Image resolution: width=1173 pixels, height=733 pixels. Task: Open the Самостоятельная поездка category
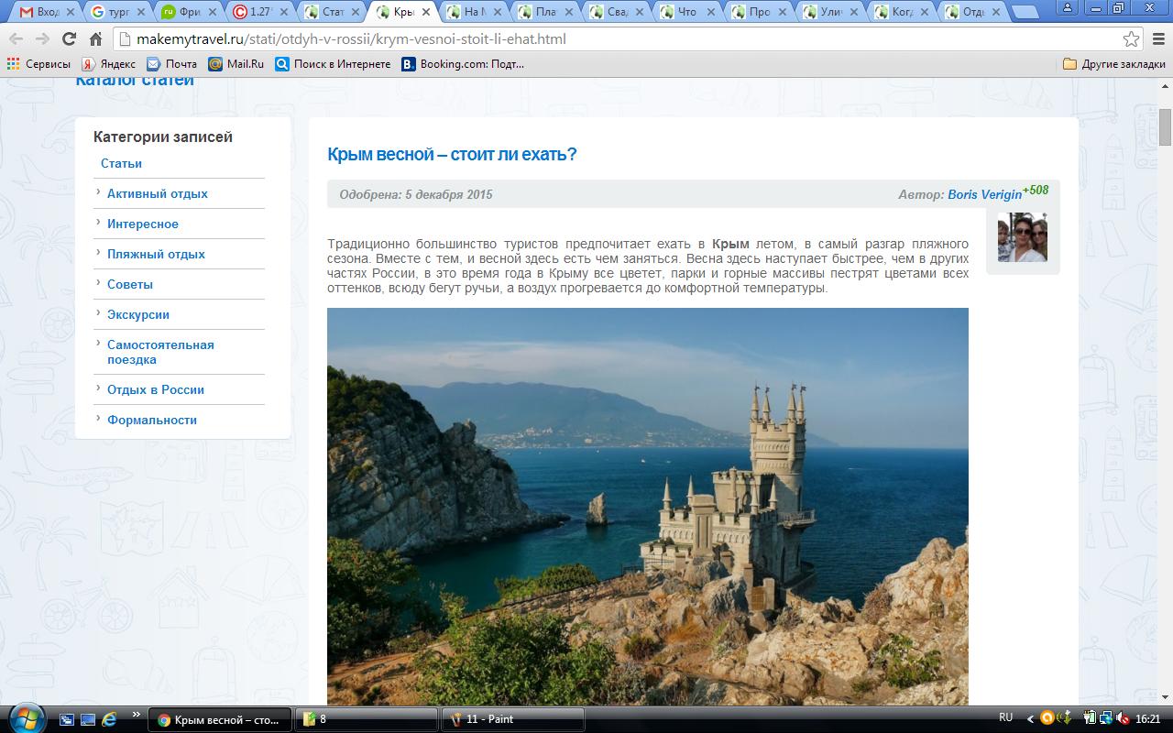[160, 352]
